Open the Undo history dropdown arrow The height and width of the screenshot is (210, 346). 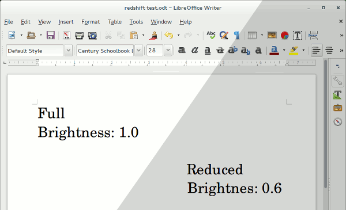pos(179,35)
